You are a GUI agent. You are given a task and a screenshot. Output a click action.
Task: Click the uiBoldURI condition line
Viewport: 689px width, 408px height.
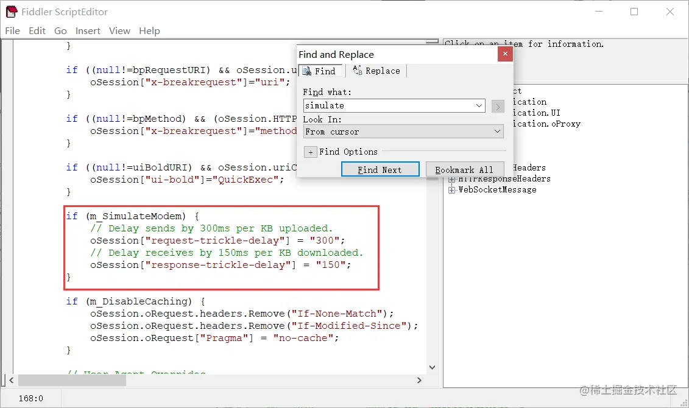(x=182, y=167)
